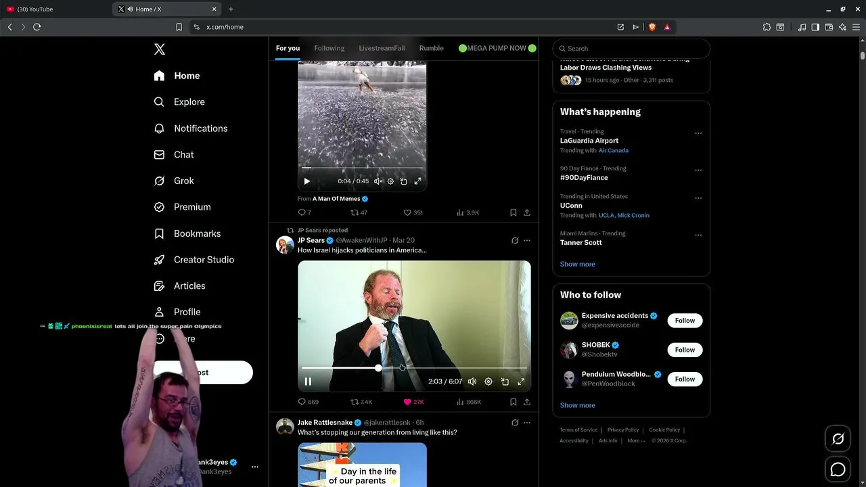
Task: Open the Explore page
Action: (179, 102)
